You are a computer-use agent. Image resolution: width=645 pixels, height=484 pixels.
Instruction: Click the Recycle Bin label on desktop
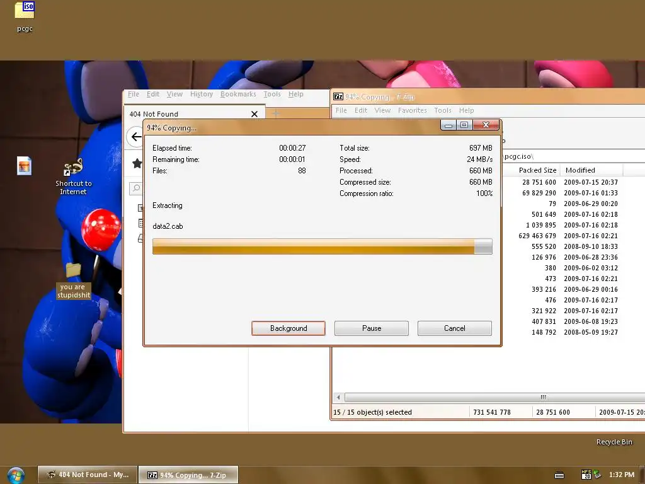[x=614, y=442]
